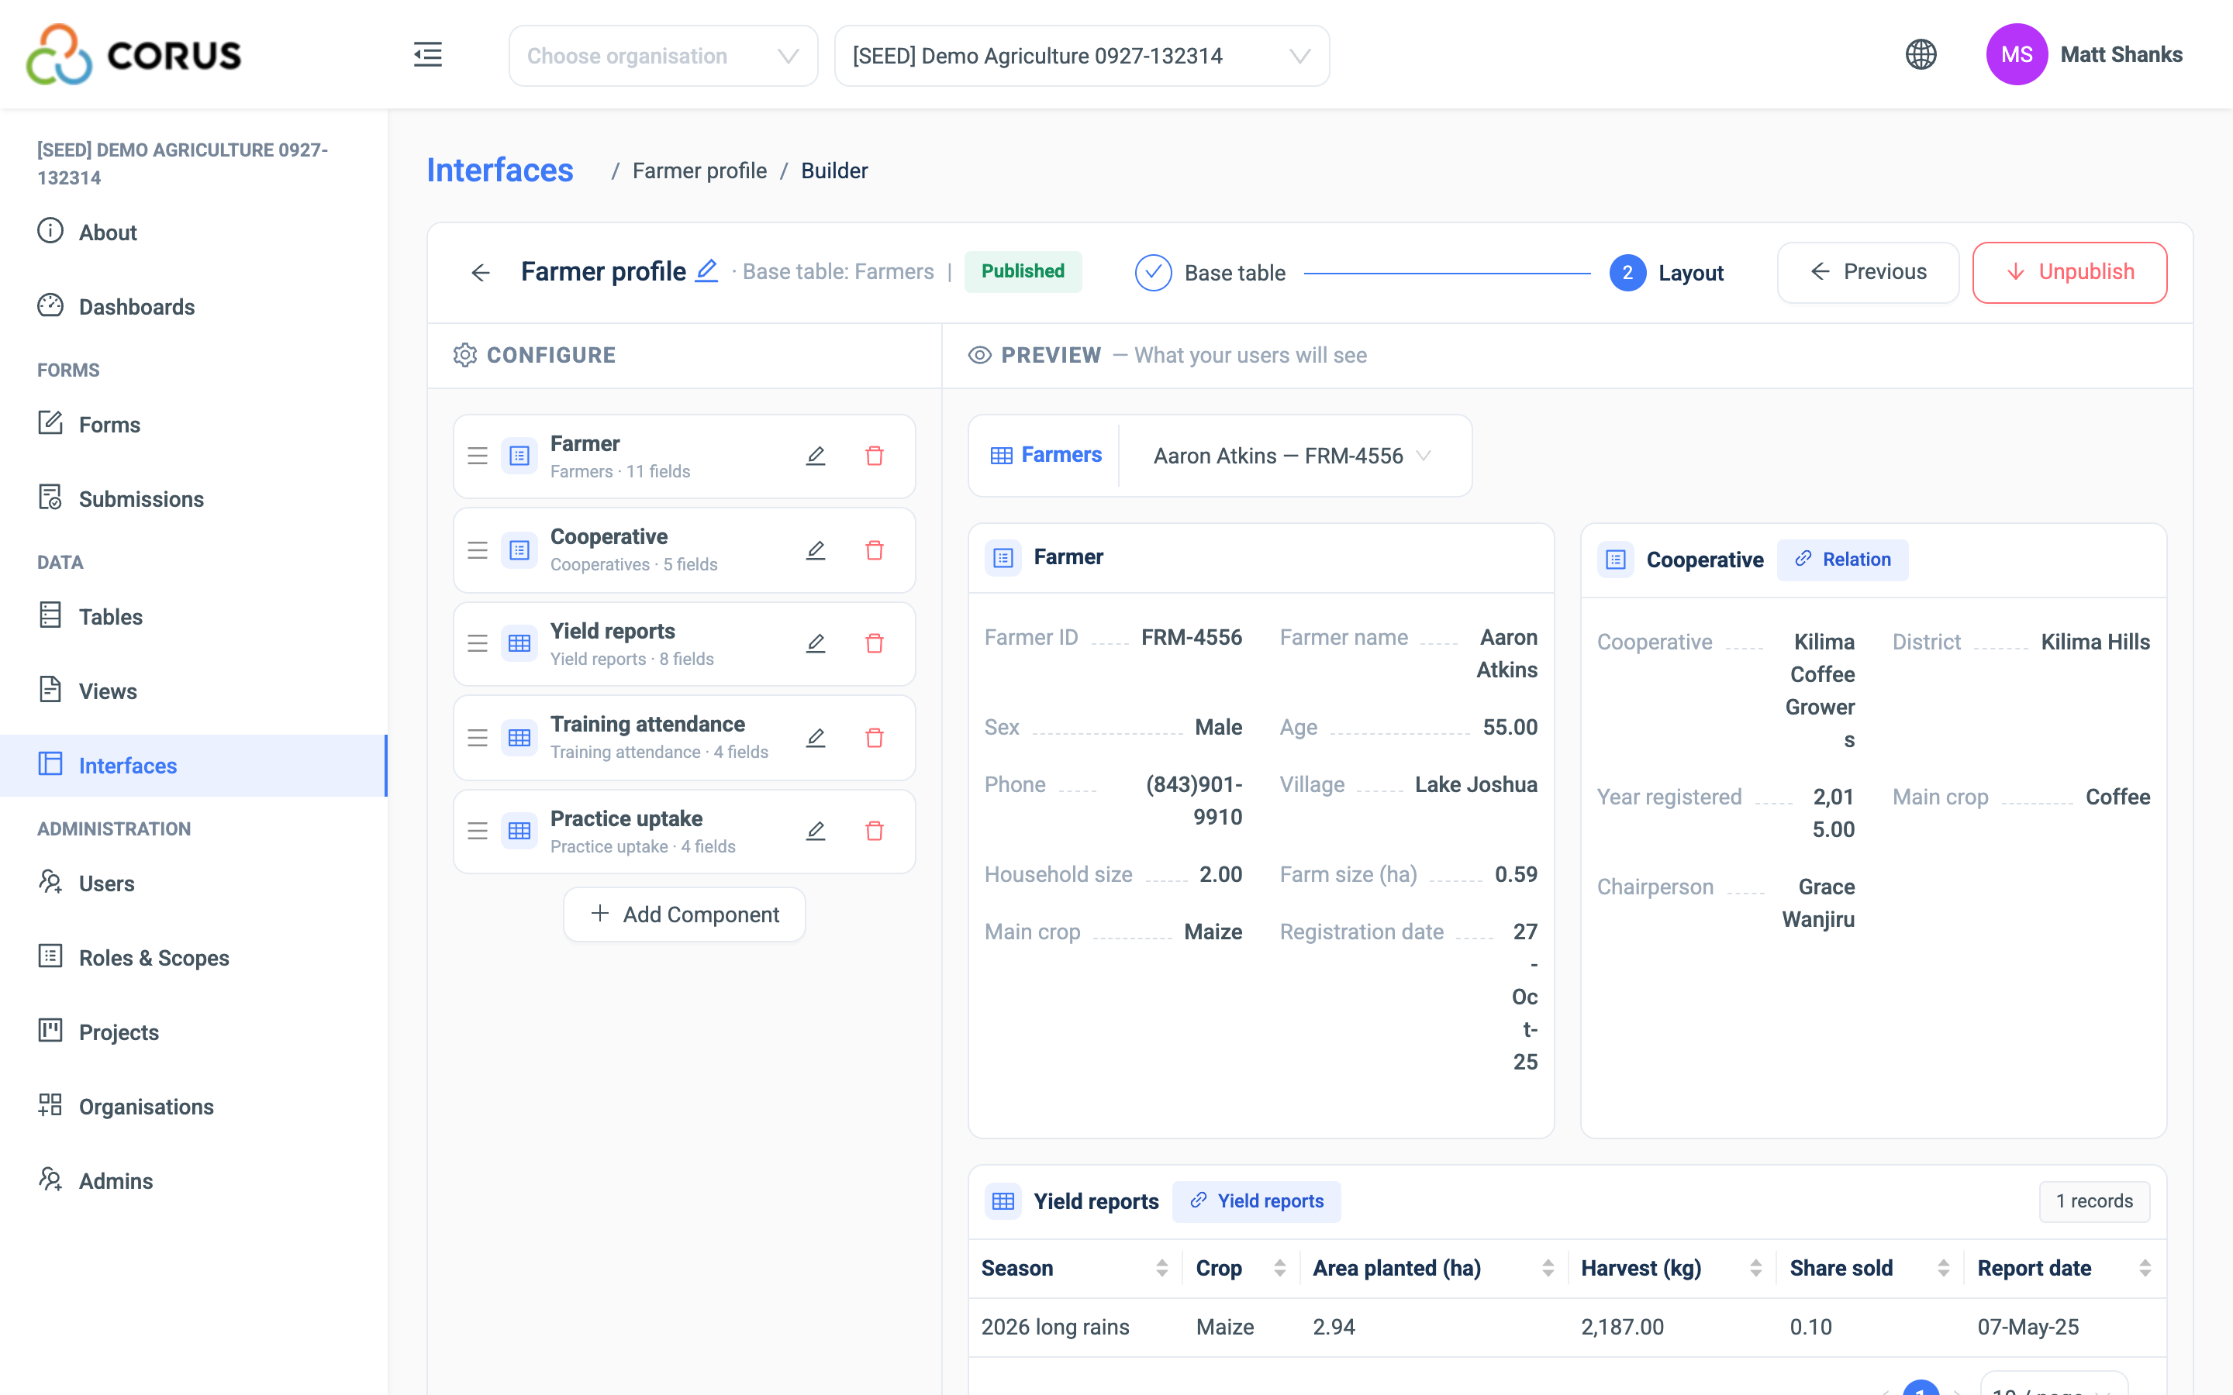
Task: Select the Layout step 2
Action: [x=1666, y=273]
